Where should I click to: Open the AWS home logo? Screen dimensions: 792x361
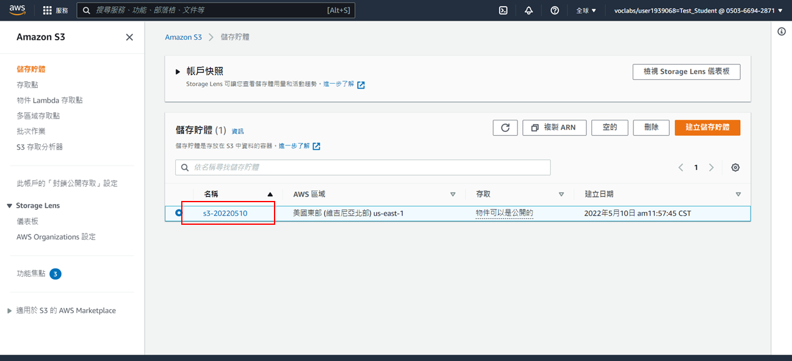pyautogui.click(x=17, y=10)
